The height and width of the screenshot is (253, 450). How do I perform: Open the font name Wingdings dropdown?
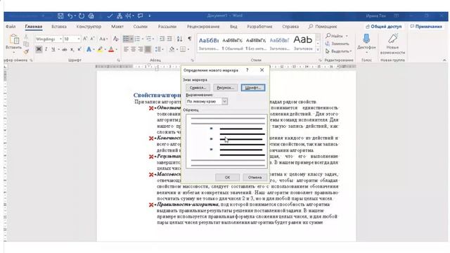coord(60,39)
